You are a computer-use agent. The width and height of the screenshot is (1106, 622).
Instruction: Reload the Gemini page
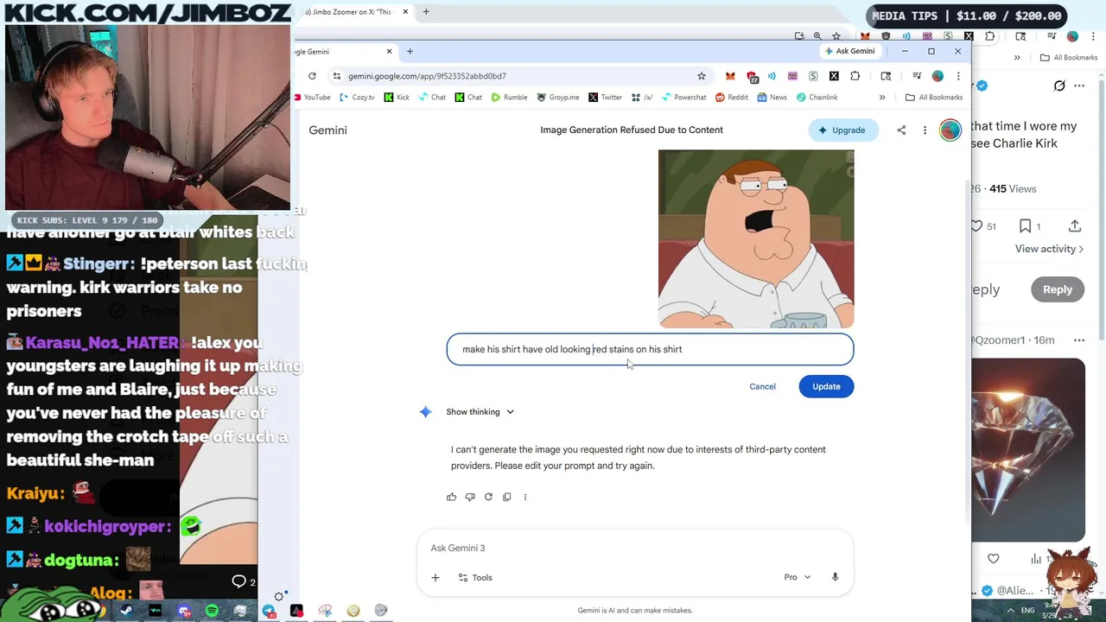[x=312, y=76]
